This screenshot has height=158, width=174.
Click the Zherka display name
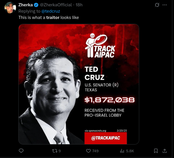pyautogui.click(x=25, y=5)
